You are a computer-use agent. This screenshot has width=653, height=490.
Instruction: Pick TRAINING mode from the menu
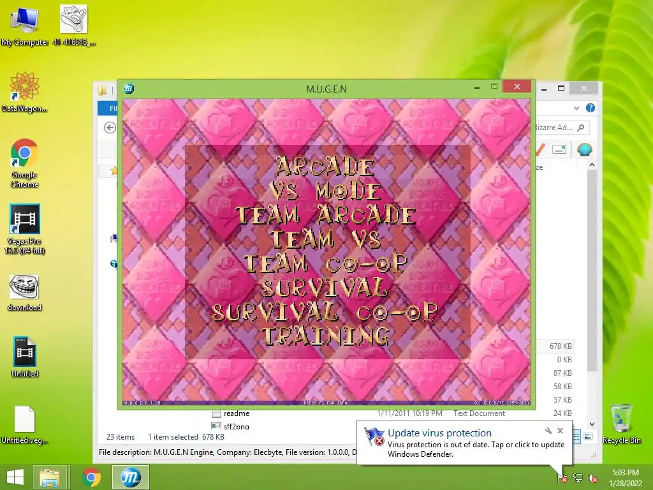326,336
